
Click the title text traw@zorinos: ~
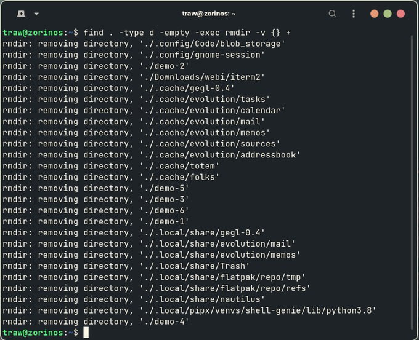click(x=209, y=14)
